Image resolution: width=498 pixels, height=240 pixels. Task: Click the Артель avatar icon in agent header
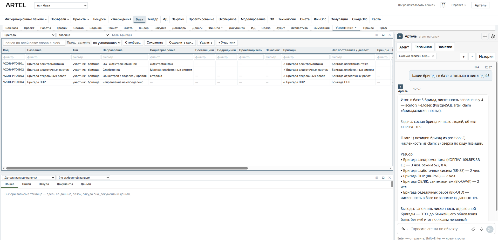point(400,36)
